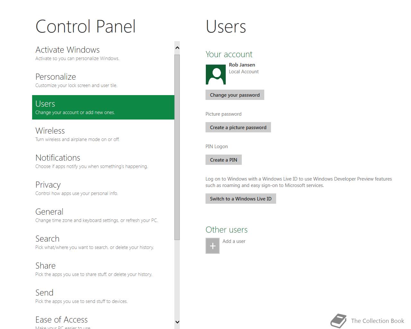Viewport: 411px width, 329px height.
Task: Select the Users category
Action: point(103,107)
